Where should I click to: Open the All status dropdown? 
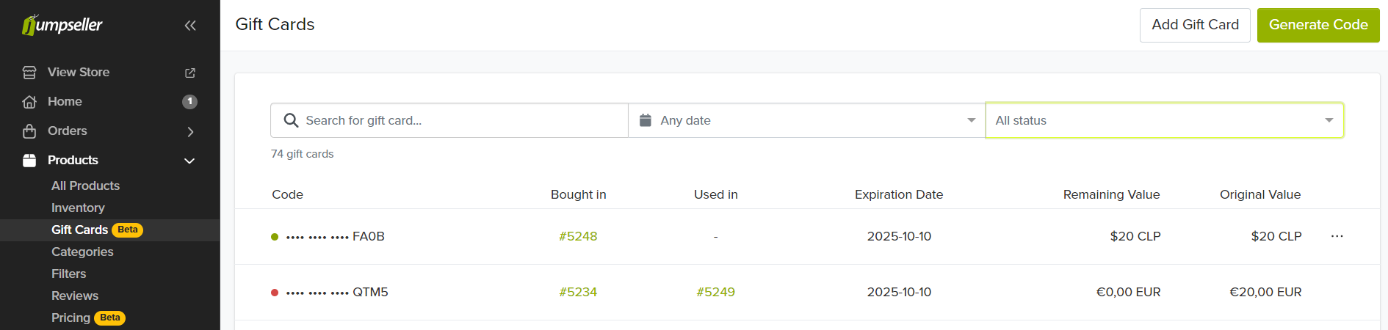click(x=1164, y=120)
